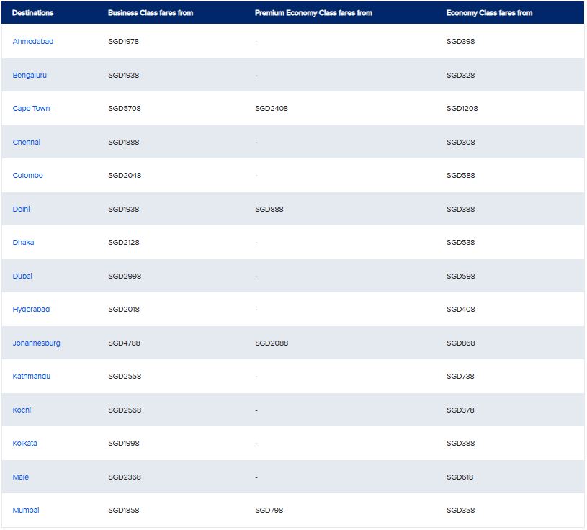Select Kolkata business fare SGD1998
The height and width of the screenshot is (530, 587).
coord(124,444)
